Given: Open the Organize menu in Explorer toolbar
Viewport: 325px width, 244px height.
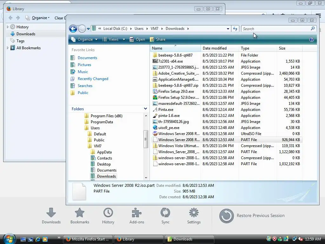Looking at the screenshot, I should pos(84,39).
